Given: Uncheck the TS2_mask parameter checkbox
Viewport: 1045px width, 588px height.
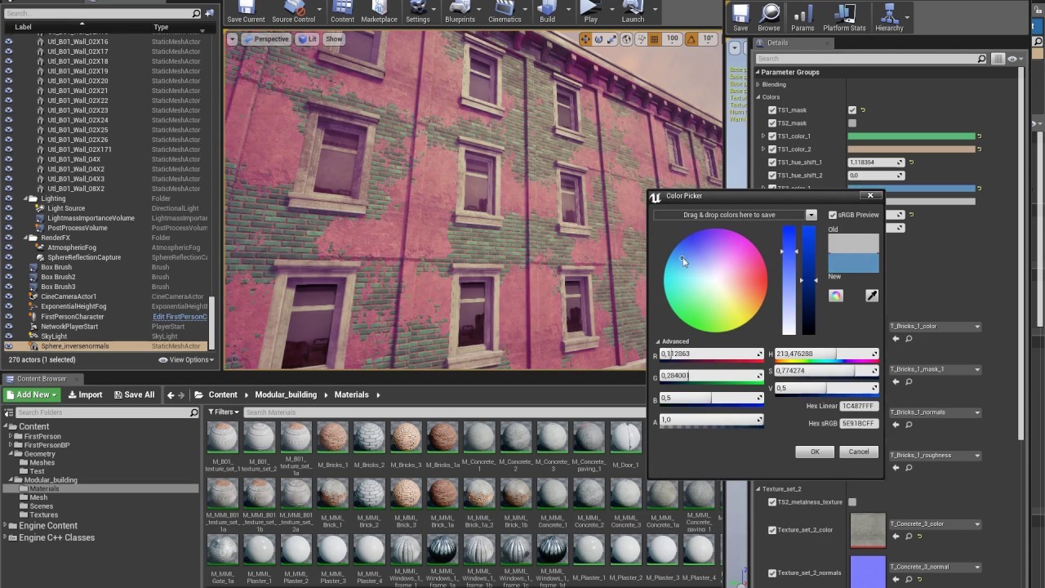Looking at the screenshot, I should 772,122.
